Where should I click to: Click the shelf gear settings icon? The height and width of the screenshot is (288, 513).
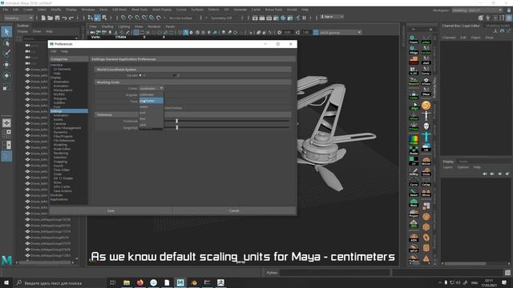point(430,30)
